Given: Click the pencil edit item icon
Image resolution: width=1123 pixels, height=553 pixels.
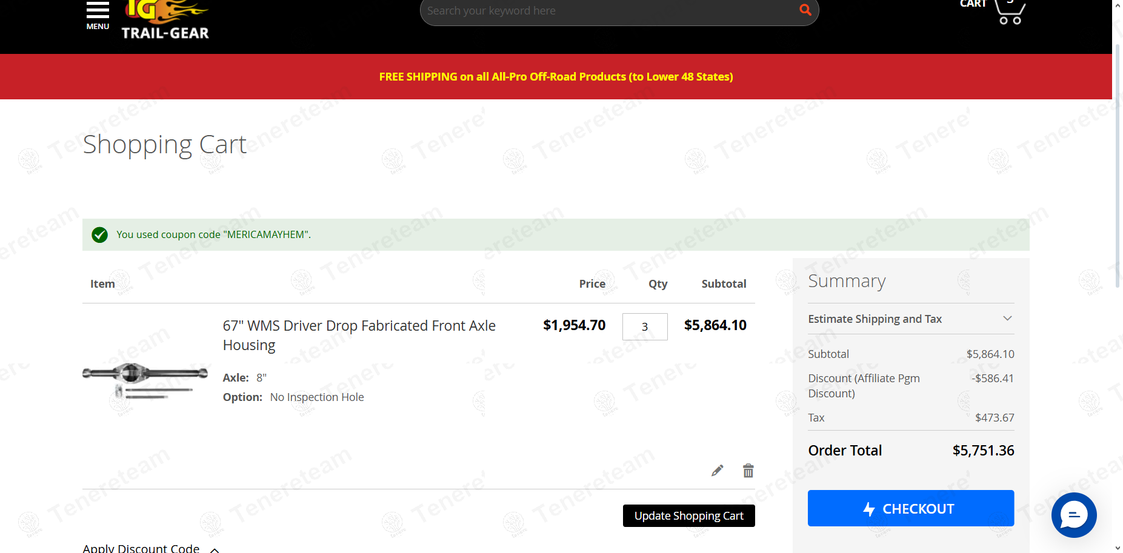Looking at the screenshot, I should (718, 471).
